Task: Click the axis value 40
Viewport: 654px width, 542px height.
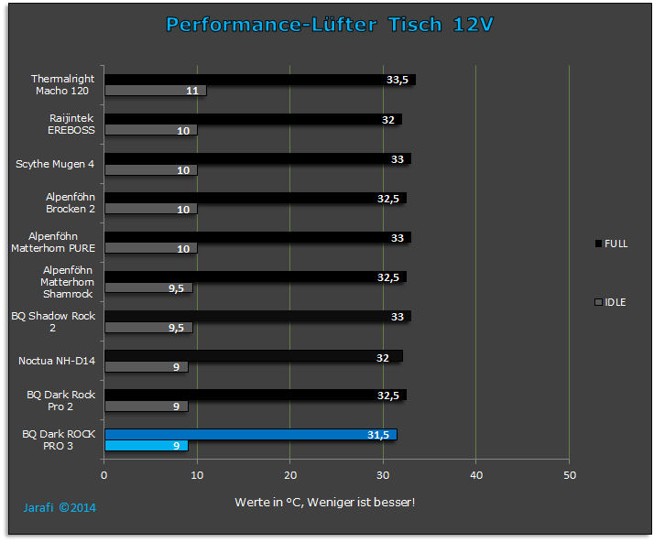Action: click(476, 475)
